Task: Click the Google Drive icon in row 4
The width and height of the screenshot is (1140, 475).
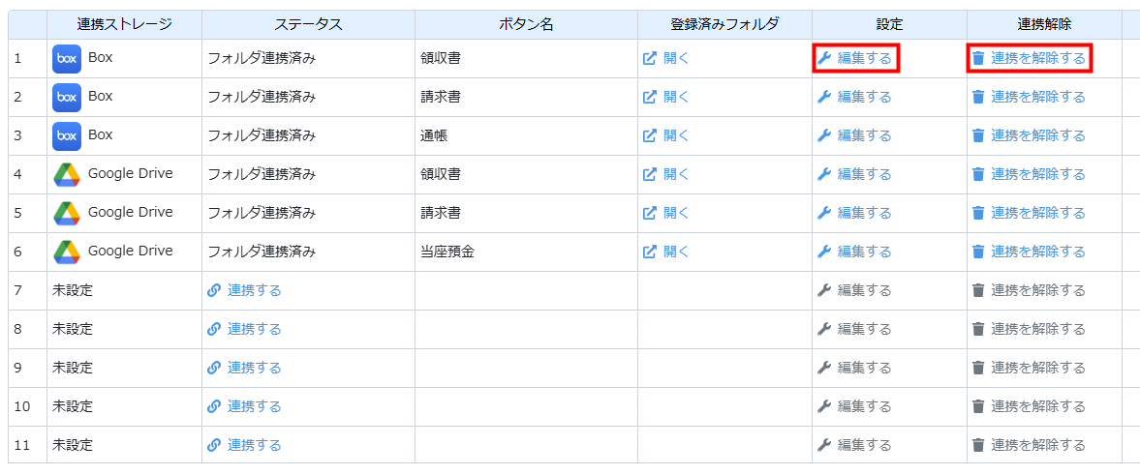Action: (66, 175)
